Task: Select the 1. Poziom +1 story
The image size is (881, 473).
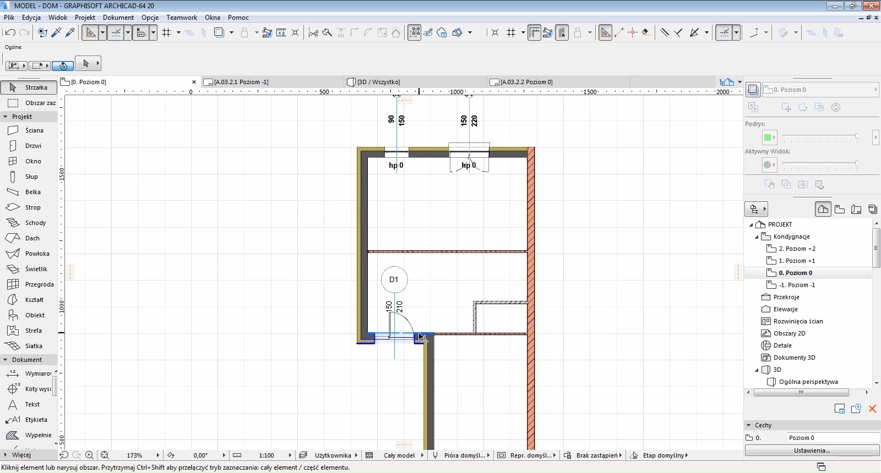Action: point(797,261)
